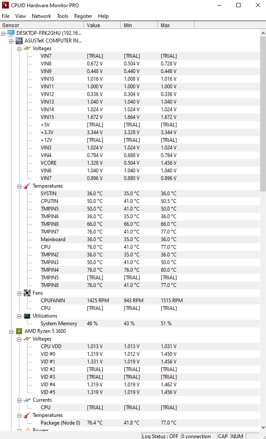Open the Register menu
The height and width of the screenshot is (439, 266).
pos(83,16)
